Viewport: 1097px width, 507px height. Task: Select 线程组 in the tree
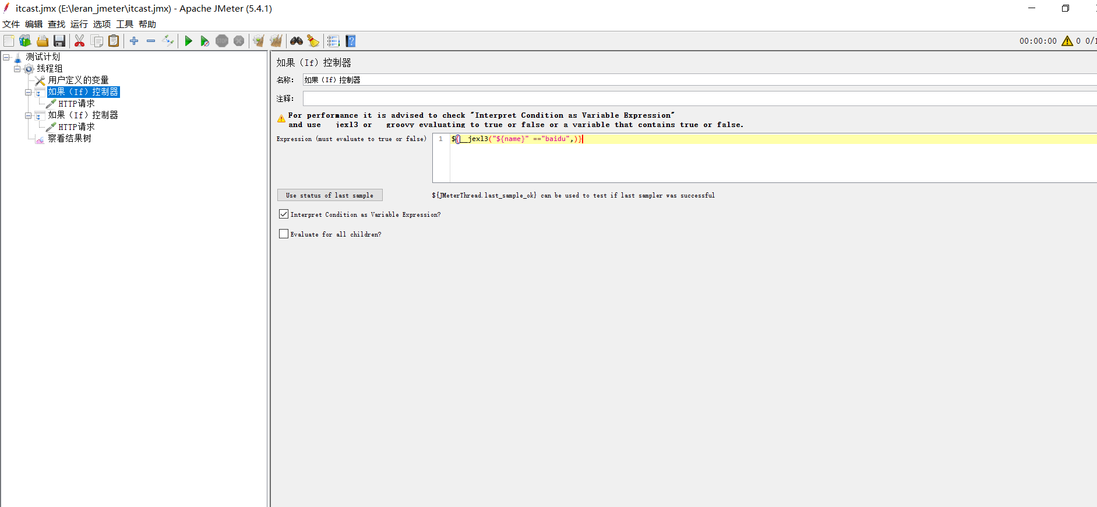tap(50, 69)
